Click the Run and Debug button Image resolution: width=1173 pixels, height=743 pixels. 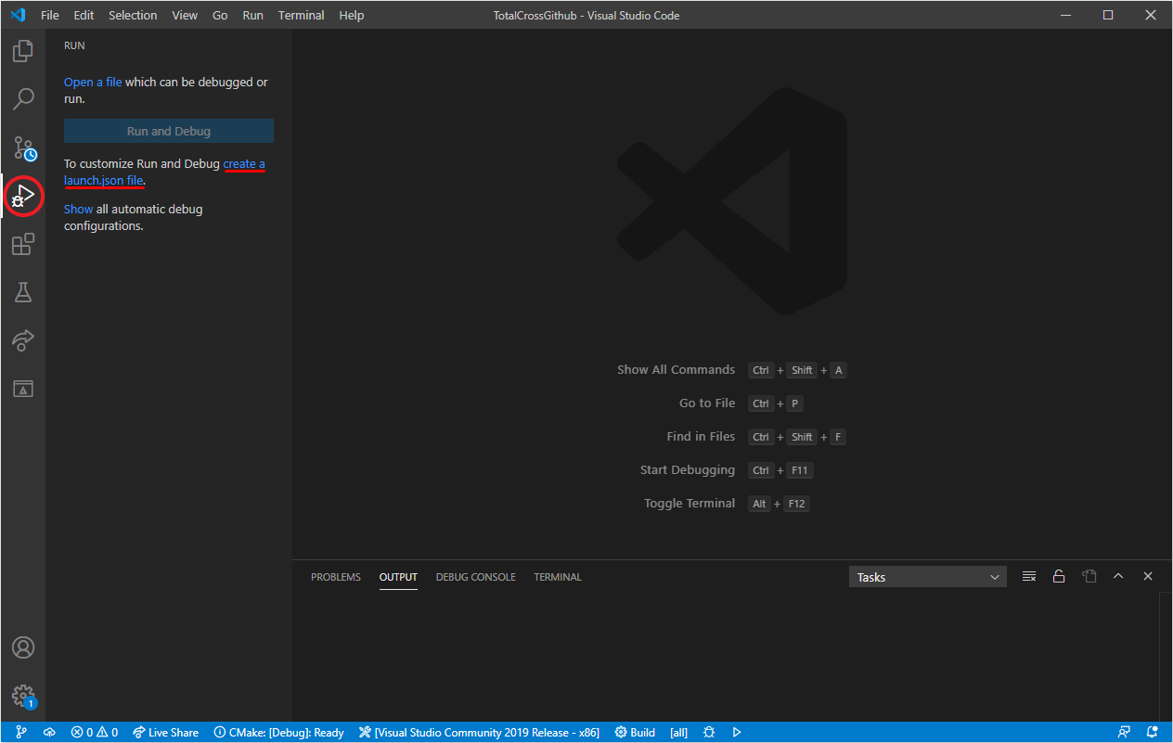pos(169,131)
